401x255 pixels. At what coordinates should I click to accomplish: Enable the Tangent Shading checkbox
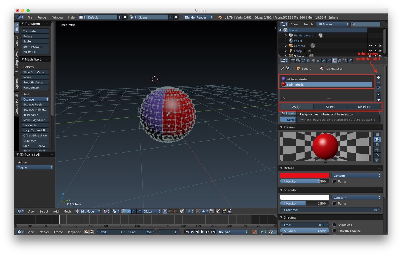[334, 230]
